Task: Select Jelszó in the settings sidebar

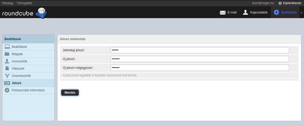Action: tap(16, 83)
